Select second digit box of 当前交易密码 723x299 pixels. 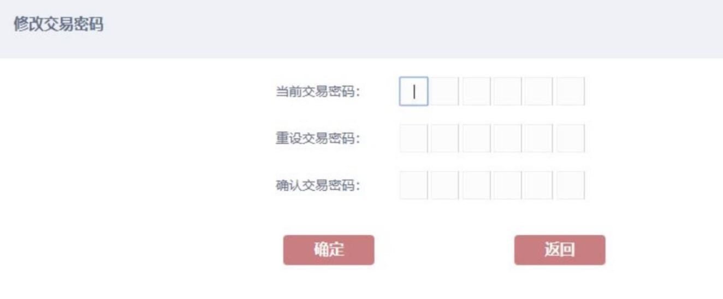coord(445,91)
